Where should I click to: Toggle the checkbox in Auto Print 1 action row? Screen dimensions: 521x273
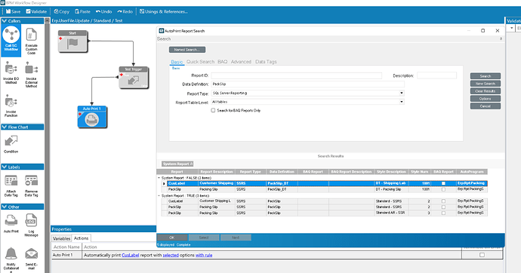[482, 255]
